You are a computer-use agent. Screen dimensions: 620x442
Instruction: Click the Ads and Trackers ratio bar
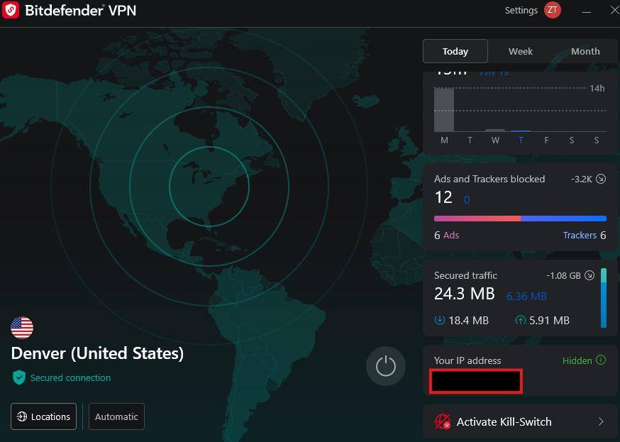(520, 219)
